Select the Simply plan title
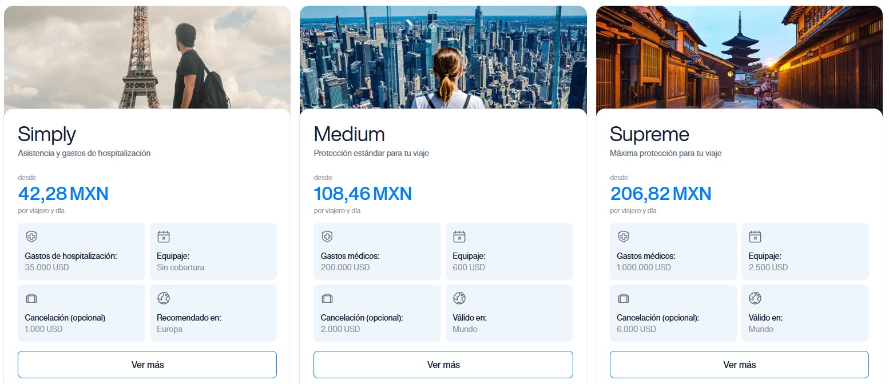Image resolution: width=889 pixels, height=384 pixels. pyautogui.click(x=47, y=134)
